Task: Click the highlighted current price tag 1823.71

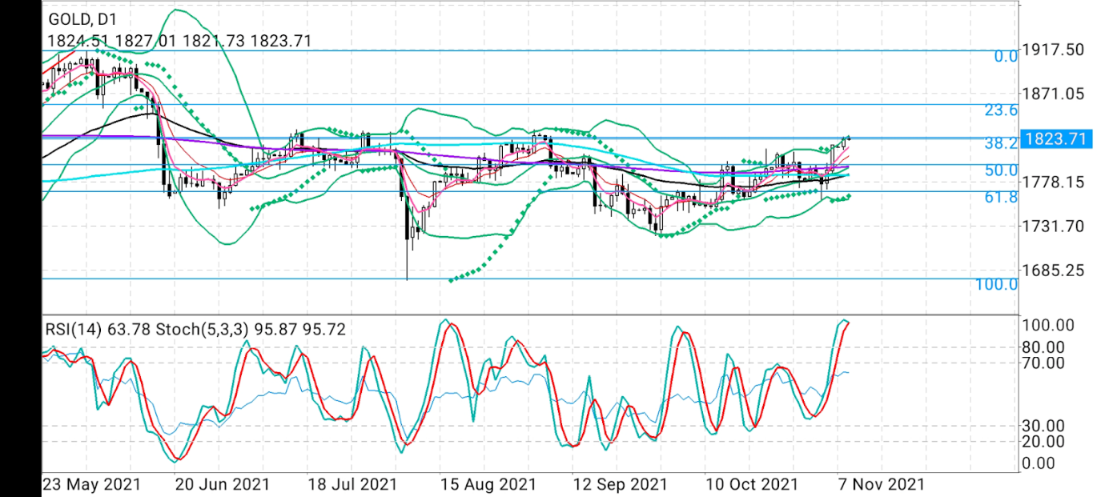Action: click(x=1056, y=138)
